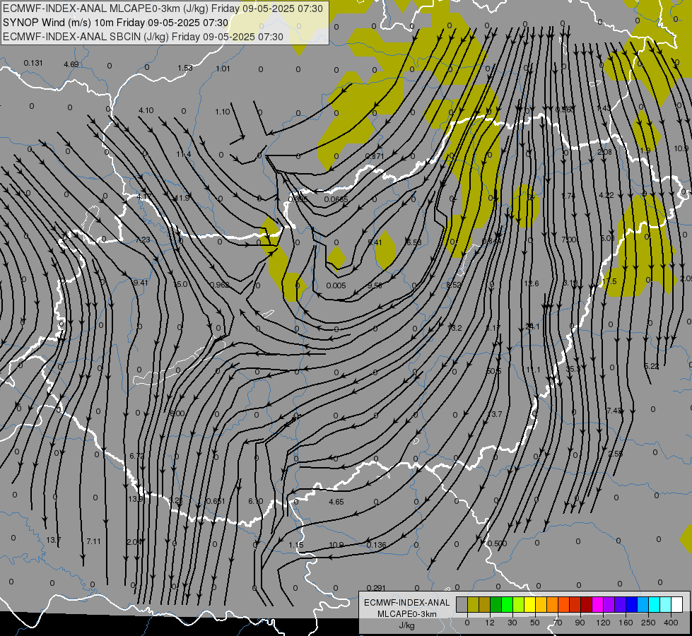Click the legend tick label 50

[535, 623]
